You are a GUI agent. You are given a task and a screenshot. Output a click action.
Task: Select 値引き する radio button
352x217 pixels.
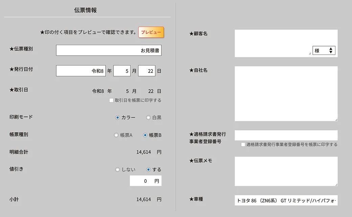click(148, 170)
